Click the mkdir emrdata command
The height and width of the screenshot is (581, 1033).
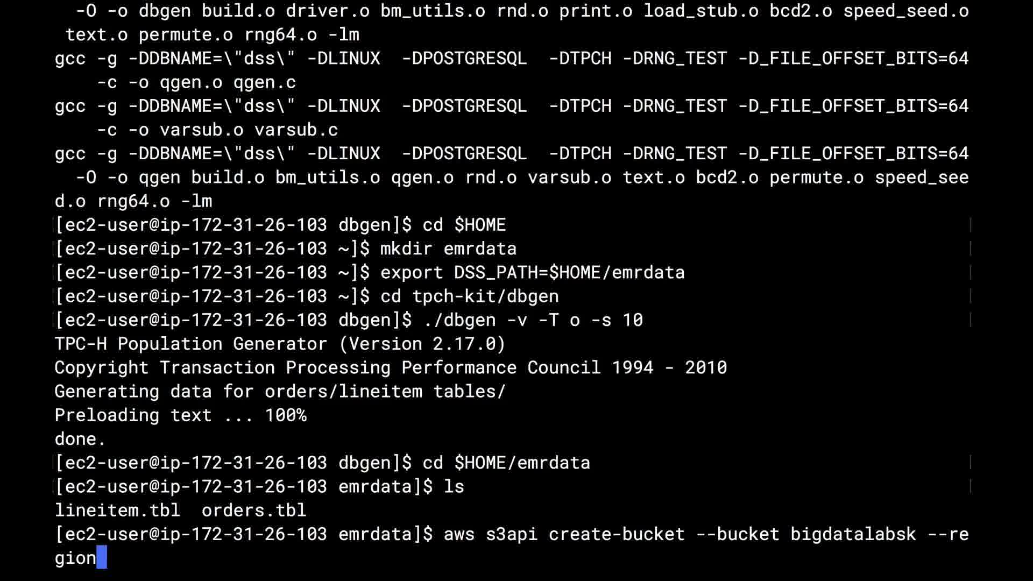[x=448, y=249]
